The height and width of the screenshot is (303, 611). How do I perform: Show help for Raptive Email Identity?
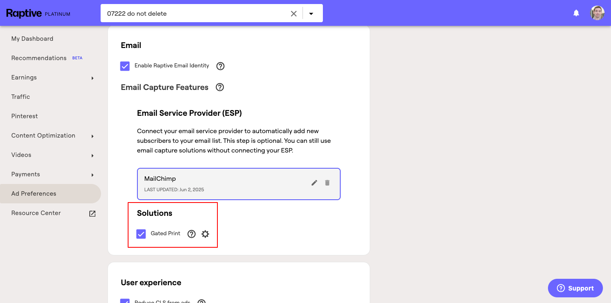(x=220, y=66)
